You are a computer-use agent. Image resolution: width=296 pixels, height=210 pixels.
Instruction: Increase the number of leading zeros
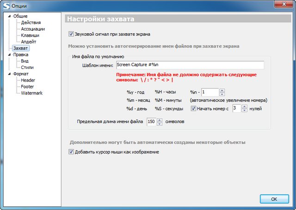244,106
